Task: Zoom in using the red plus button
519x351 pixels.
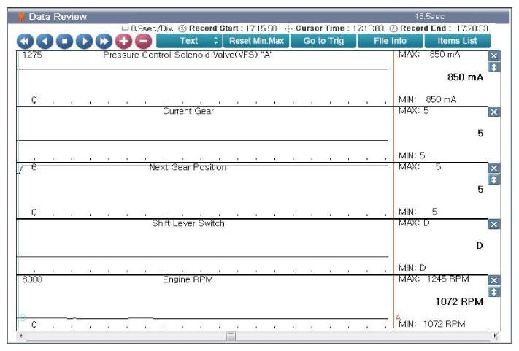Action: (123, 42)
